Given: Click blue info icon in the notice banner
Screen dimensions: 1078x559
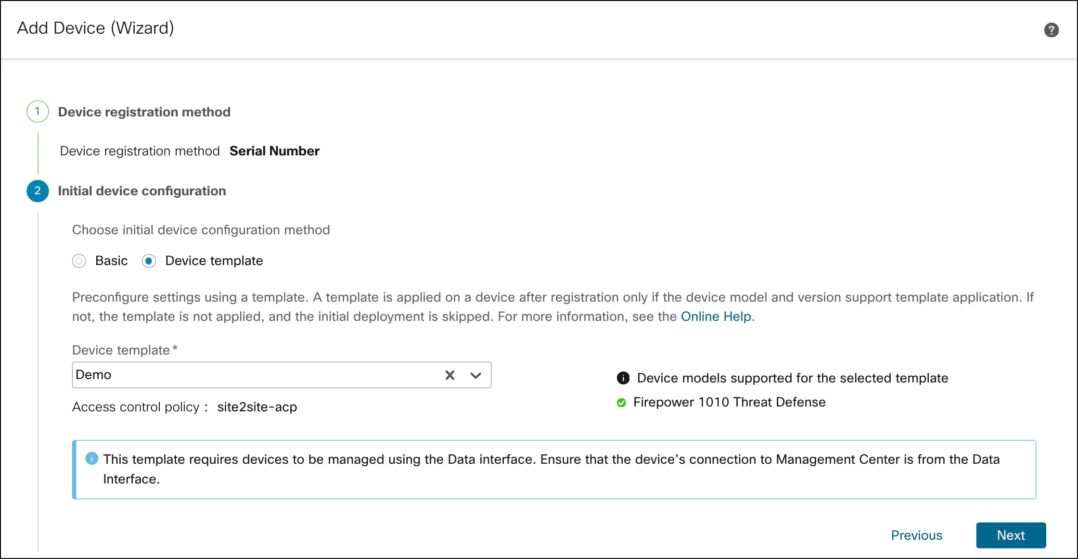Looking at the screenshot, I should (91, 458).
